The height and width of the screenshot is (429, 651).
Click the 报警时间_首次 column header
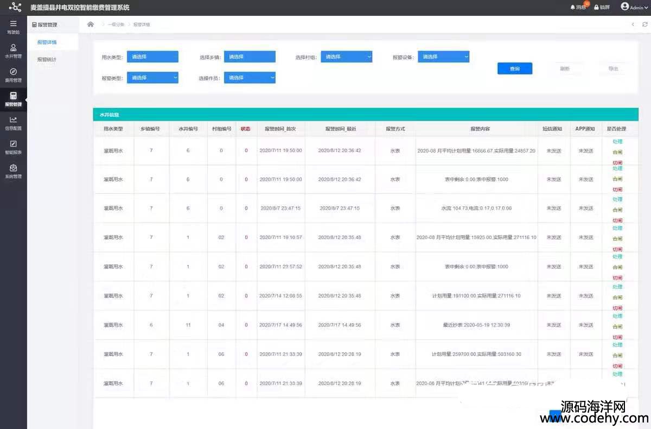[x=280, y=129]
